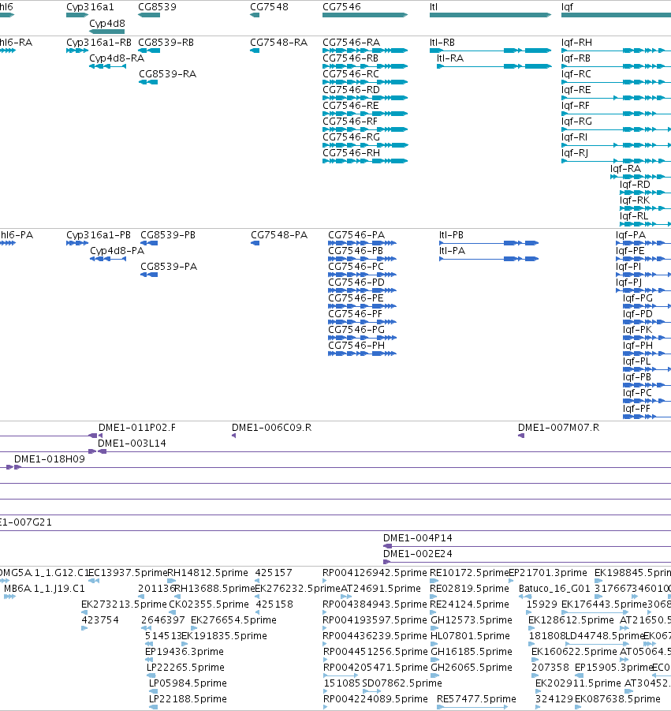The width and height of the screenshot is (671, 711).
Task: Select EST GH12573.5prime
Action: click(472, 620)
